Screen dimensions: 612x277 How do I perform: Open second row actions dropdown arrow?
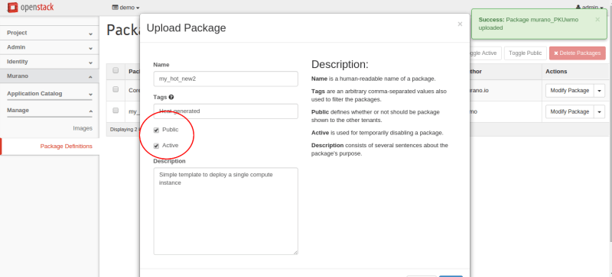click(x=599, y=111)
